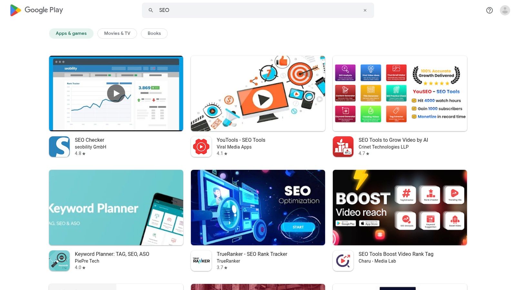Clear the SEO search query
Screen dimensions: 516x290
coord(365,10)
